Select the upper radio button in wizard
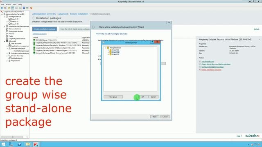This screenshot has height=147, width=262. 99,56
